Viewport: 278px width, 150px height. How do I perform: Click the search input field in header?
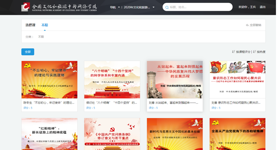(x=197, y=7)
